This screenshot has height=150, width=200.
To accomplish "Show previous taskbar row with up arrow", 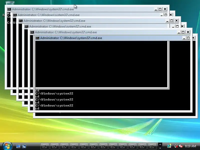I will (160, 144).
